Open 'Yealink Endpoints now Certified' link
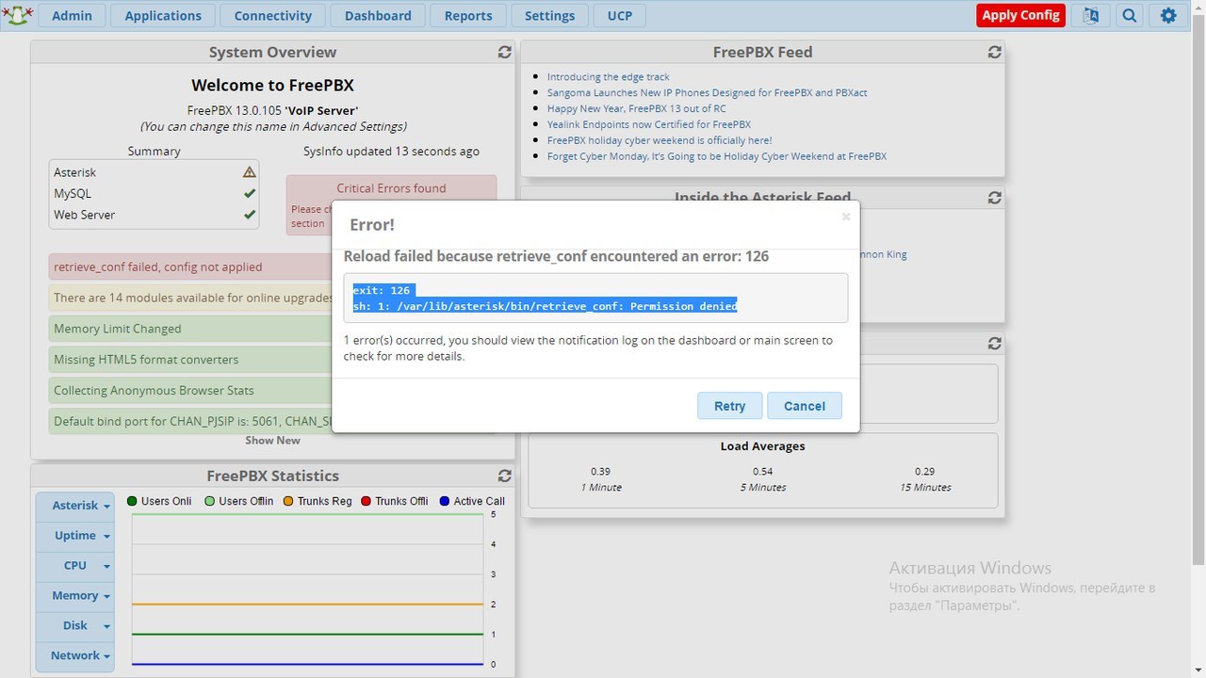The width and height of the screenshot is (1206, 678). [x=649, y=124]
